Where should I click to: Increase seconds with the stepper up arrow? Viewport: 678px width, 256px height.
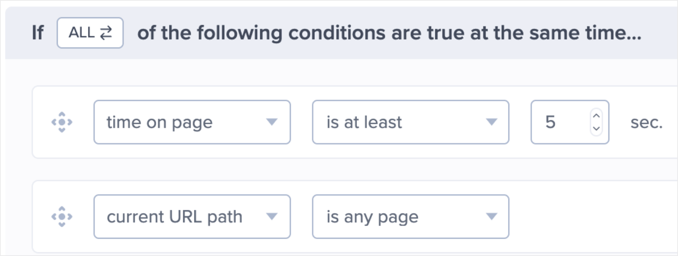(x=596, y=116)
